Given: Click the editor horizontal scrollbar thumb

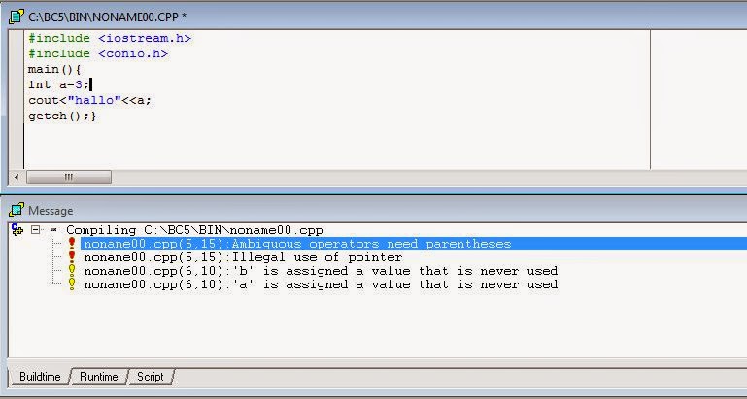Looking at the screenshot, I should pyautogui.click(x=69, y=177).
